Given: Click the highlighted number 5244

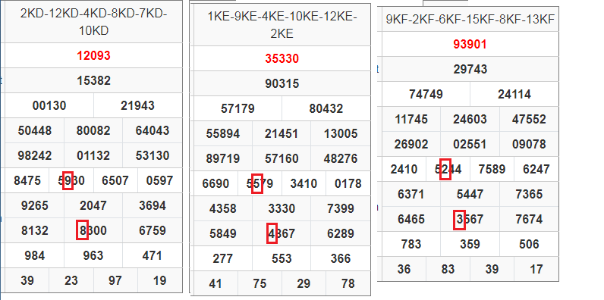Looking at the screenshot, I should pyautogui.click(x=448, y=169).
